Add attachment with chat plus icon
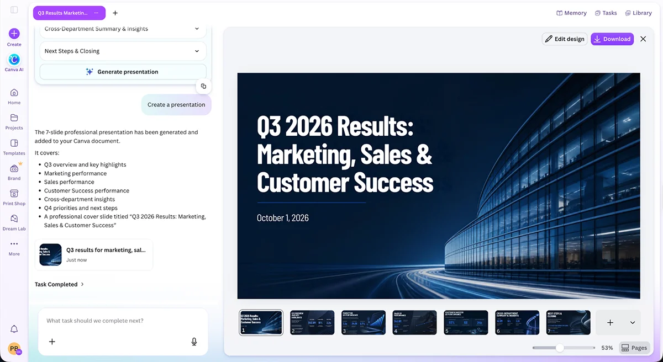 point(52,342)
